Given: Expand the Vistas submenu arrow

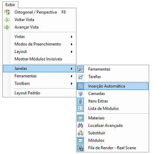Looking at the screenshot, I should (72, 37).
